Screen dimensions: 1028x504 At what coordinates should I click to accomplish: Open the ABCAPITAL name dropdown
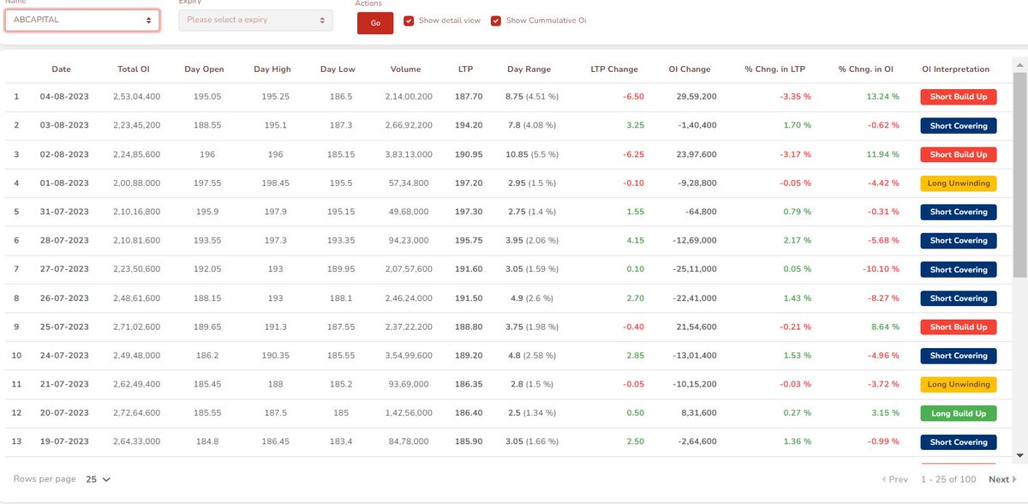(82, 20)
